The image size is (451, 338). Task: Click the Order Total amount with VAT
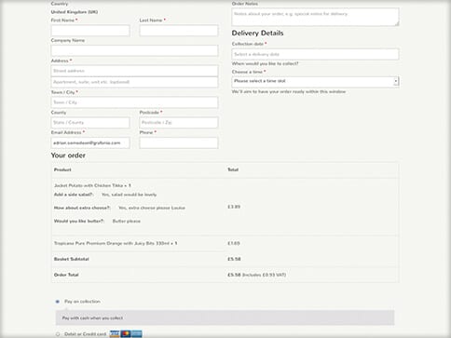click(257, 275)
